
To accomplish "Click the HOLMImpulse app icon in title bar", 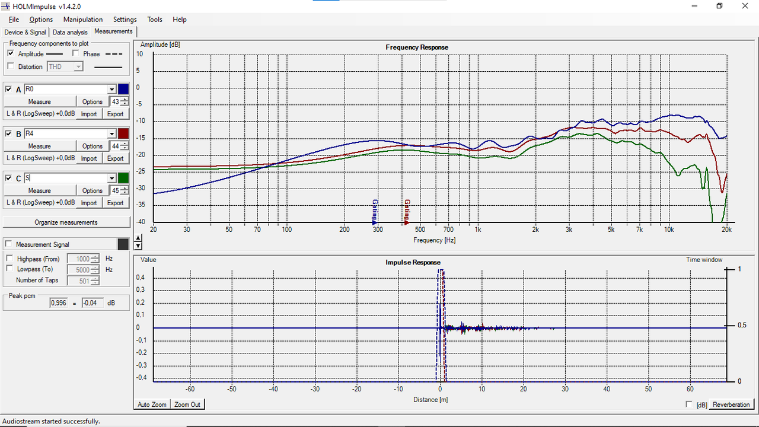I will click(x=6, y=6).
